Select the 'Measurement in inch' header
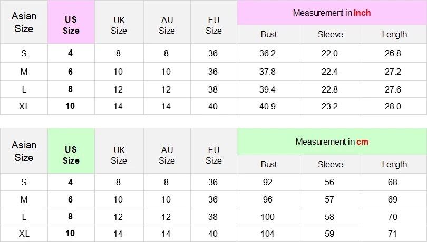 click(x=332, y=13)
